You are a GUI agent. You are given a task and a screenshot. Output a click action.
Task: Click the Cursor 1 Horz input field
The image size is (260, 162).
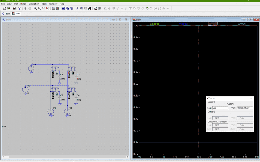tap(221, 108)
